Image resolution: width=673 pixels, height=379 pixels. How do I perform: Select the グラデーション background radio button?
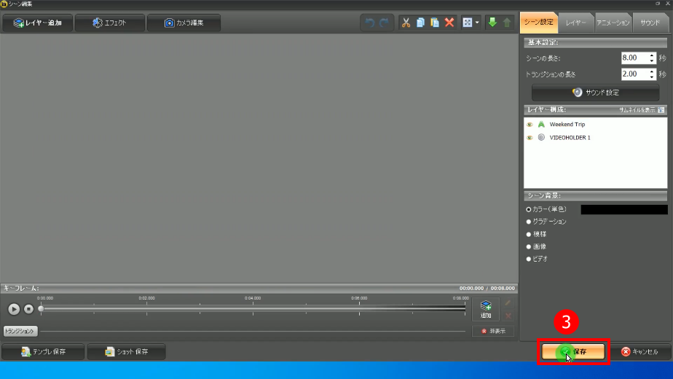tap(529, 222)
